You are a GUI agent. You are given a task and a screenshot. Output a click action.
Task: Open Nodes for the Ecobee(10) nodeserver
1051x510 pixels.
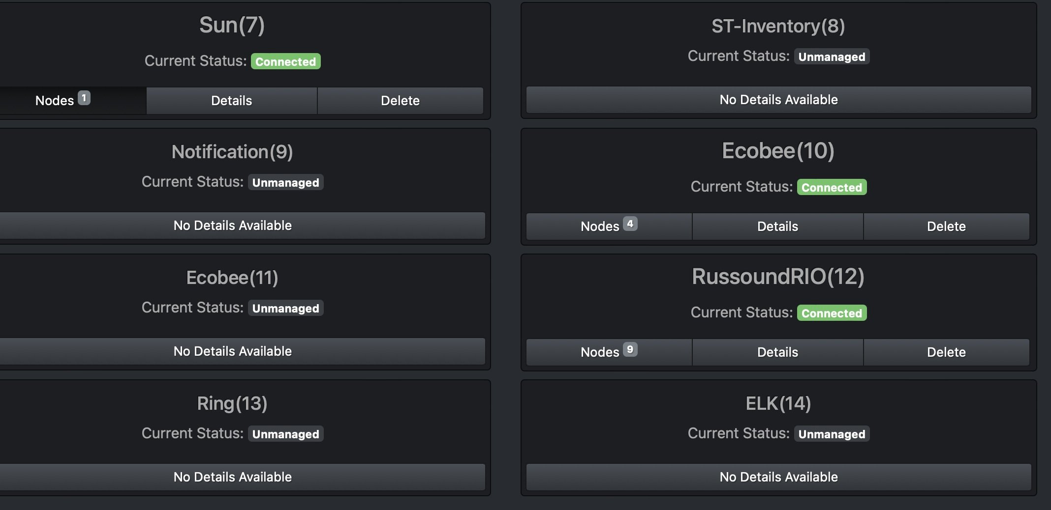point(599,227)
